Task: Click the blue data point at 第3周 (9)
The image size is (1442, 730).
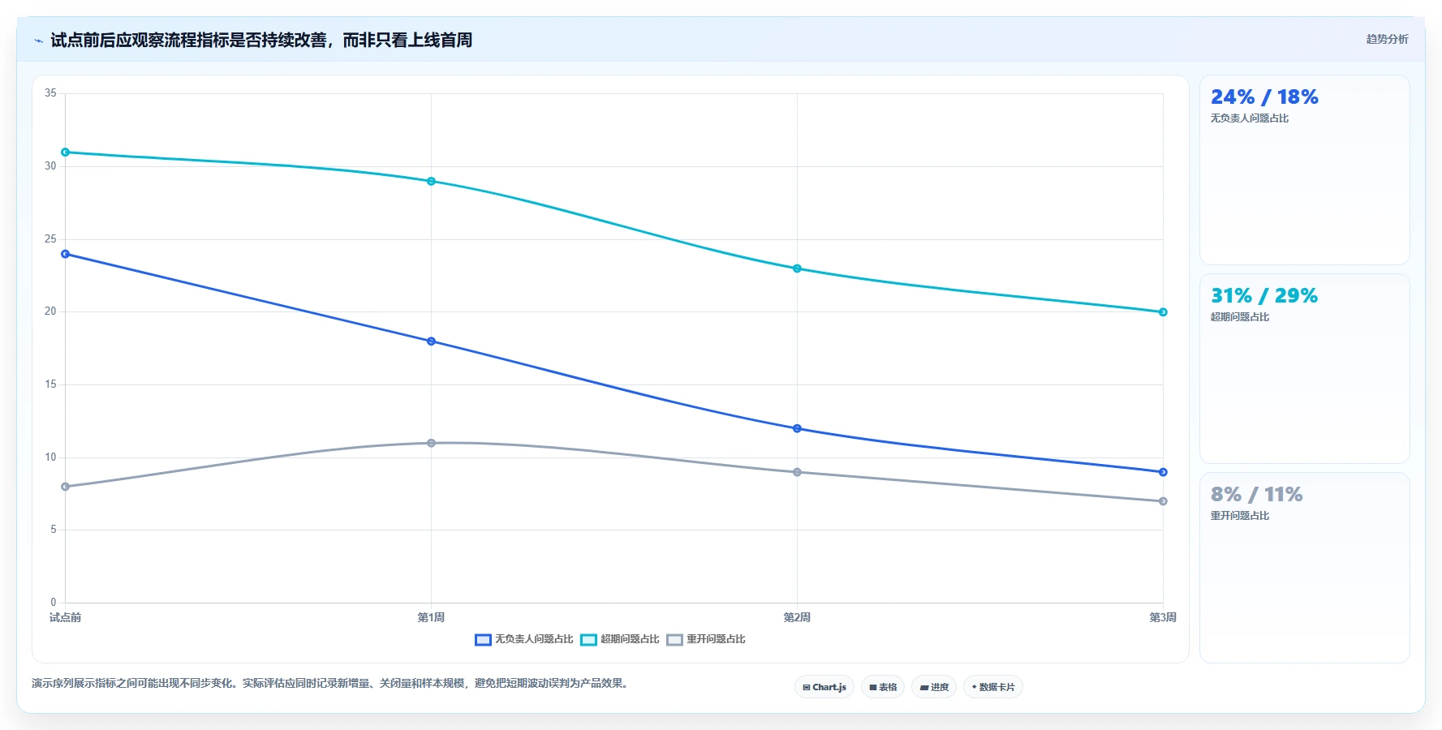Action: click(x=1163, y=472)
